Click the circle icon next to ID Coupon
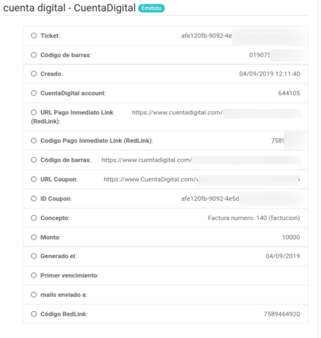This screenshot has width=321, height=338. pyautogui.click(x=34, y=198)
